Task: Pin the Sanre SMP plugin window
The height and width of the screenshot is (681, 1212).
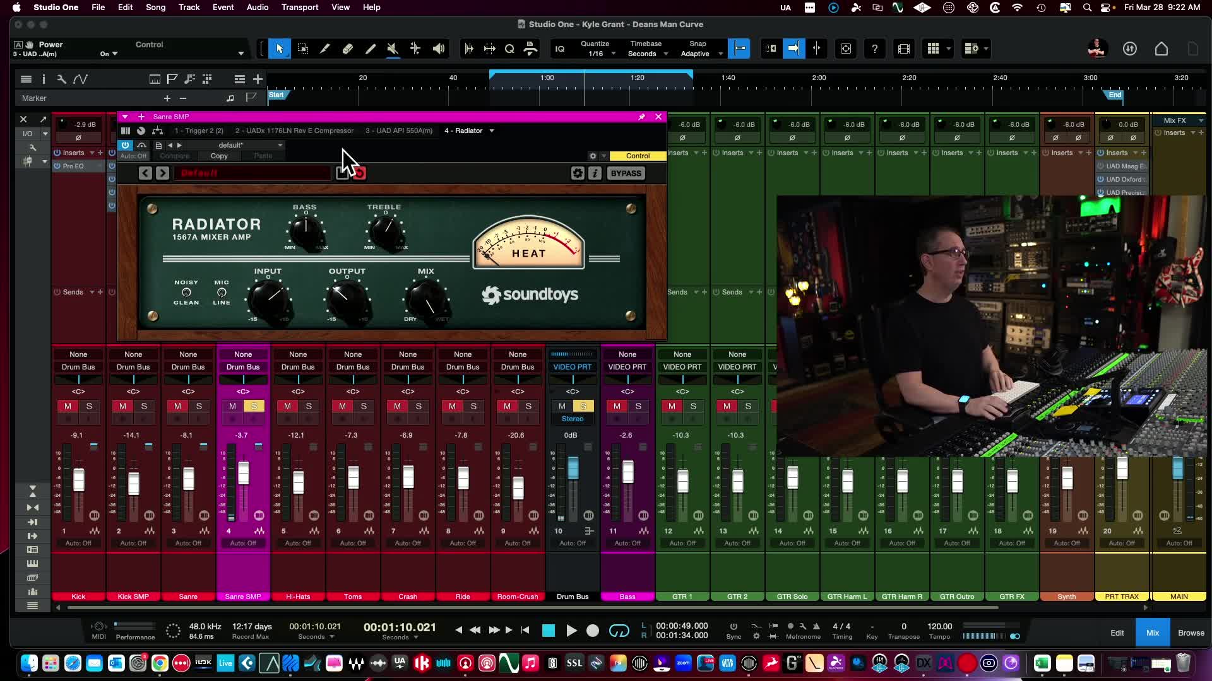Action: coord(641,117)
